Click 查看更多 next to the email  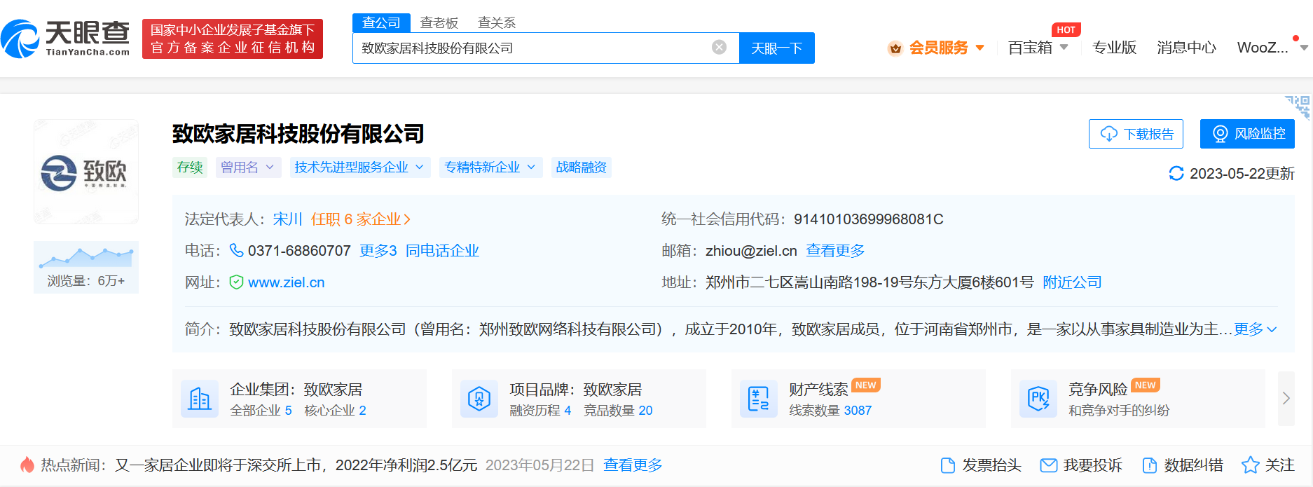[x=835, y=251]
